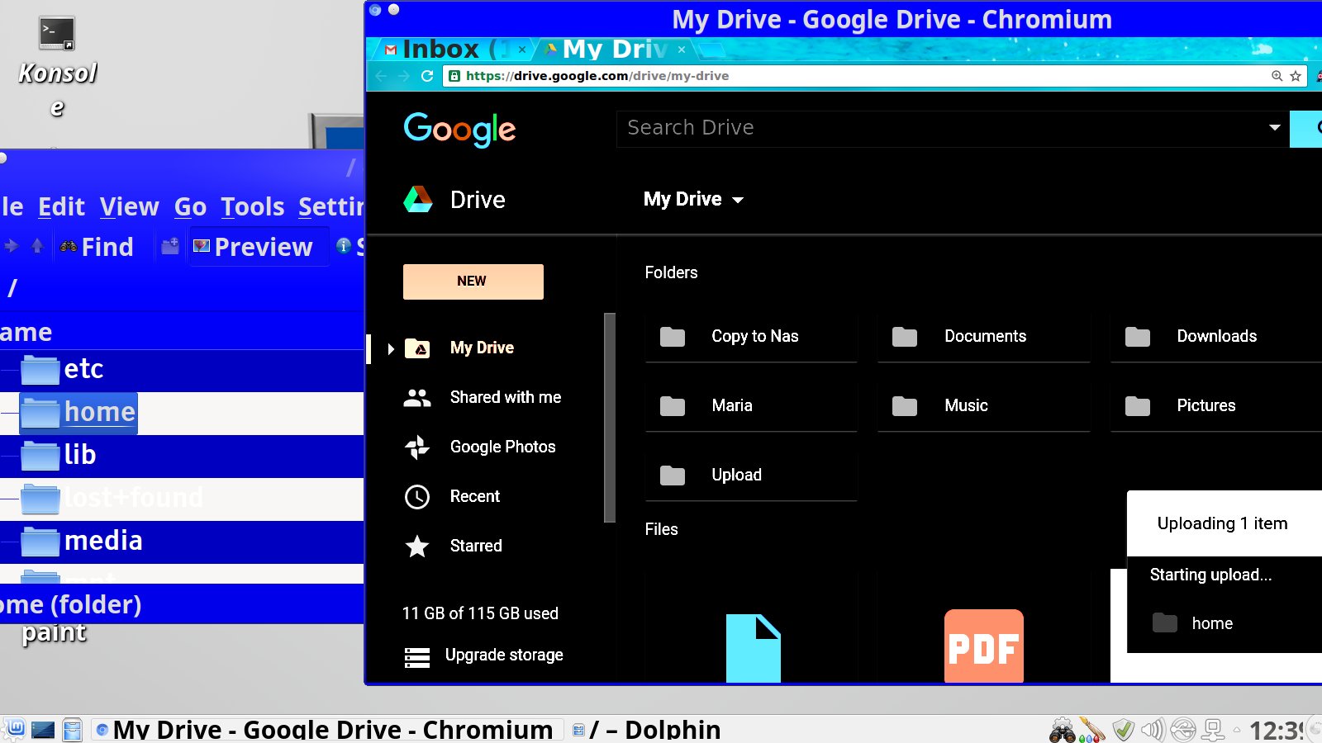
Task: Open Recent in sidebar
Action: 474,497
